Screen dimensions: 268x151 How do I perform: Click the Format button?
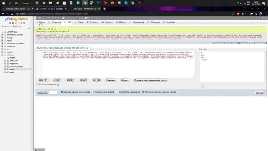coord(125,80)
